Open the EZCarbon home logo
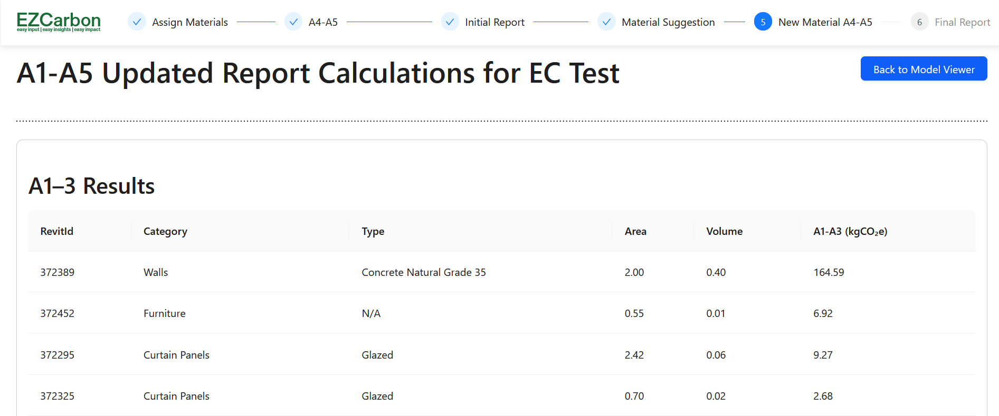Image resolution: width=999 pixels, height=416 pixels. coord(58,20)
